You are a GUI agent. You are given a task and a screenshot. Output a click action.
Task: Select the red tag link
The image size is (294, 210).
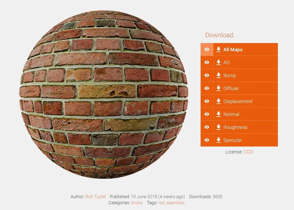pyautogui.click(x=161, y=203)
